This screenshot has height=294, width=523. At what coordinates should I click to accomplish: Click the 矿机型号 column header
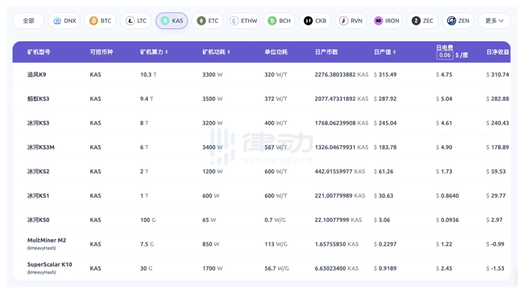[x=39, y=52]
